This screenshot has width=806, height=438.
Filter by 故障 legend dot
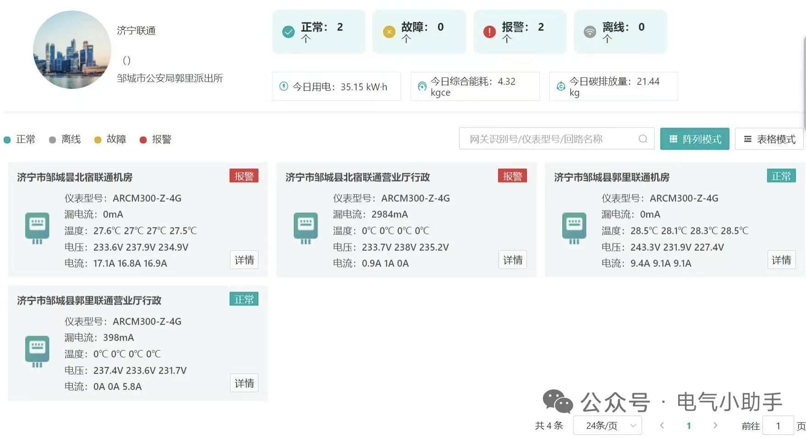coord(98,140)
